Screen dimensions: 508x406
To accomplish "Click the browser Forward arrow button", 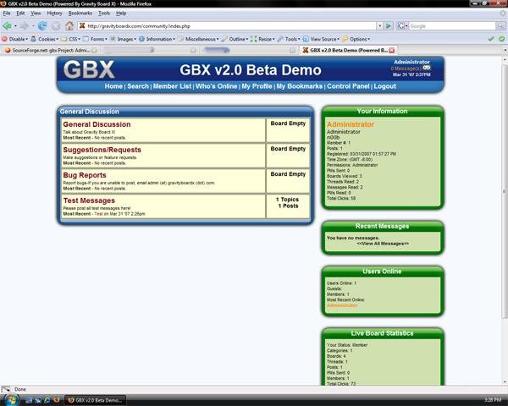I will click(x=24, y=26).
